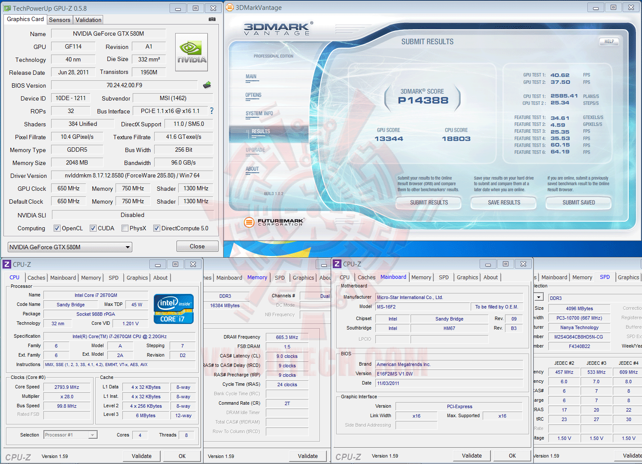Click the Device ID value 10DE - 1211
This screenshot has height=464, width=642.
pos(71,98)
